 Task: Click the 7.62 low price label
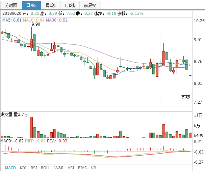[x=186, y=98]
